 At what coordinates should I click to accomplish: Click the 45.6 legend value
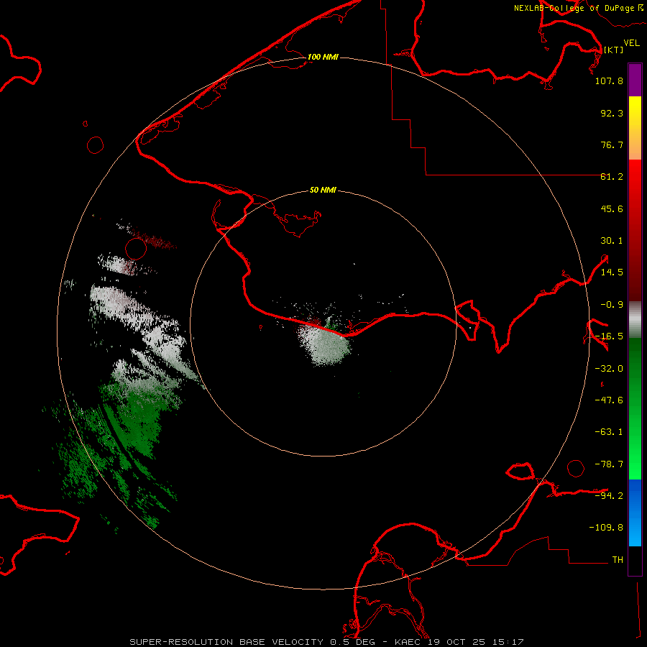point(612,208)
